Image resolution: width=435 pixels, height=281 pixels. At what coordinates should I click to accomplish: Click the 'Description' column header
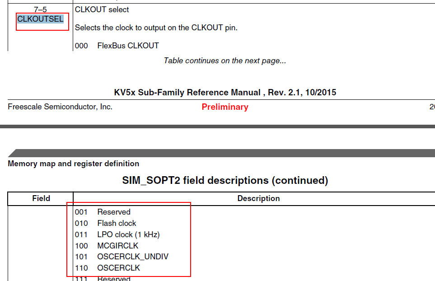tap(259, 198)
